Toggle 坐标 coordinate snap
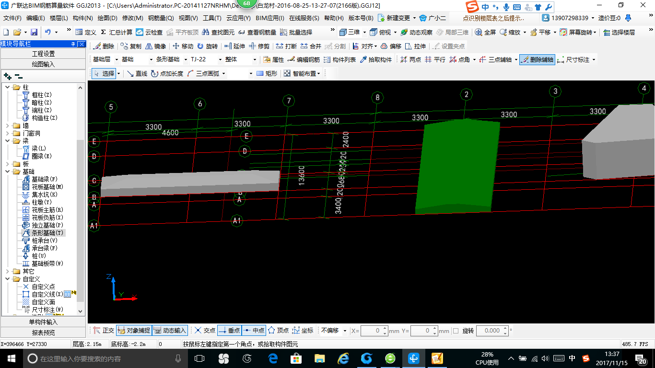This screenshot has height=368, width=655. click(x=303, y=331)
